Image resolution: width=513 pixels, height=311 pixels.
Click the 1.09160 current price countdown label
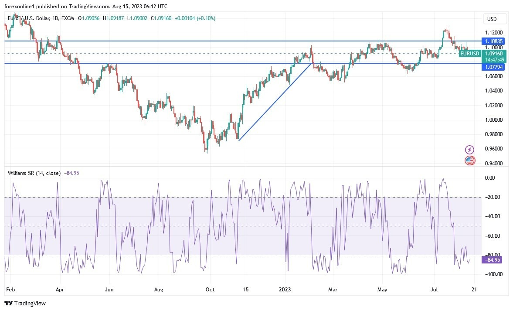[495, 57]
